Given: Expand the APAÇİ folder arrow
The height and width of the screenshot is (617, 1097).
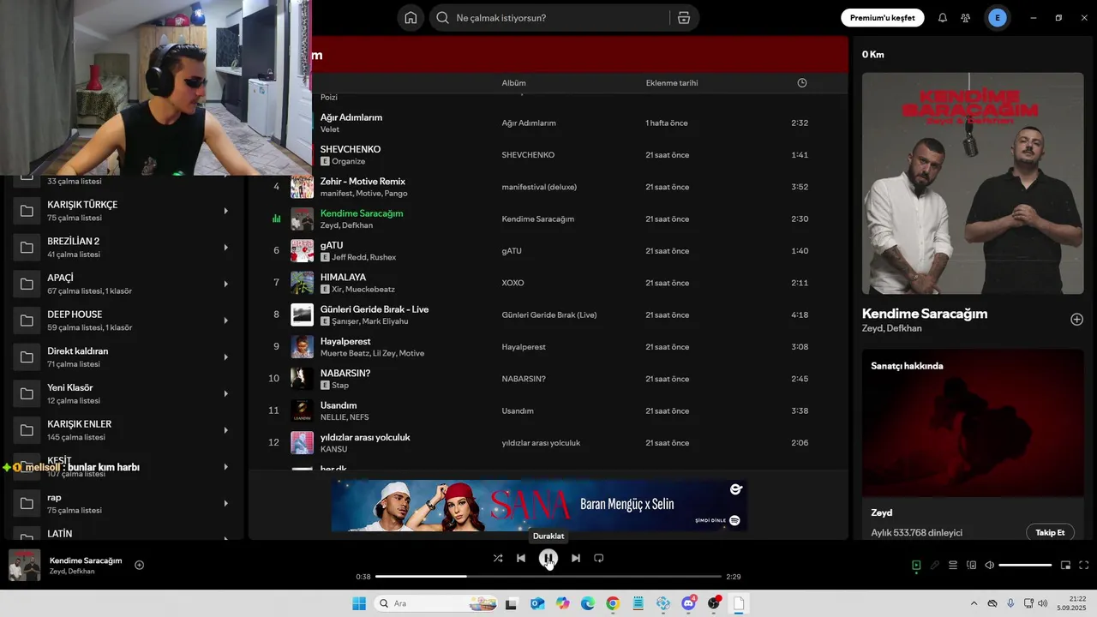Looking at the screenshot, I should 226,284.
